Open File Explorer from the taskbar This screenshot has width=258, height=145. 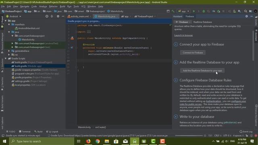click(107, 141)
